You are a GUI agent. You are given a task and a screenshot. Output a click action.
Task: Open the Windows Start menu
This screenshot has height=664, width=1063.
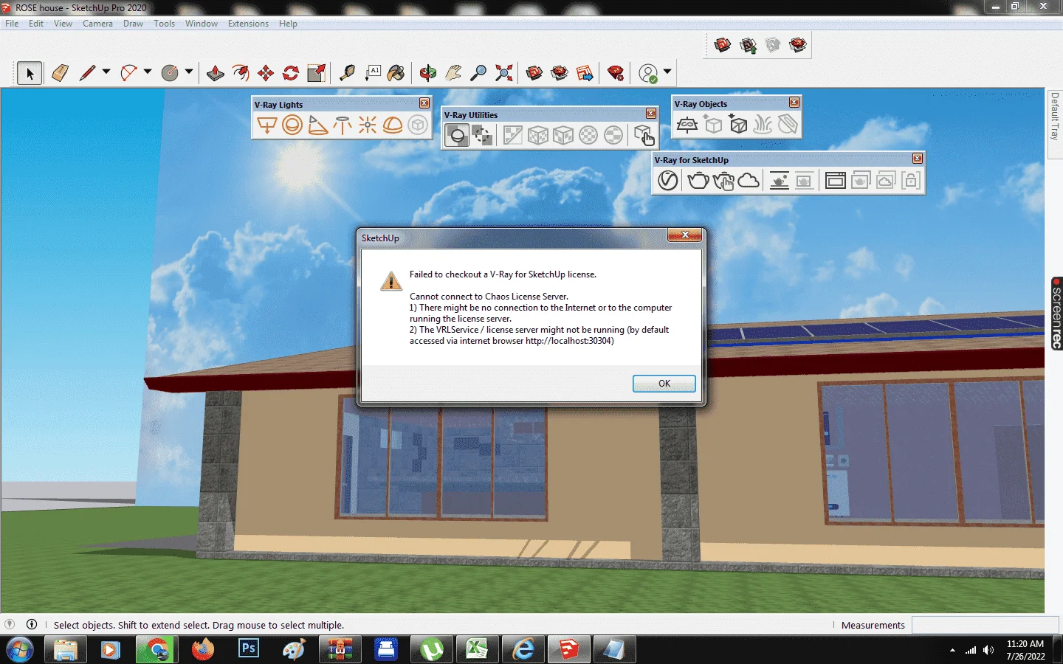click(20, 649)
